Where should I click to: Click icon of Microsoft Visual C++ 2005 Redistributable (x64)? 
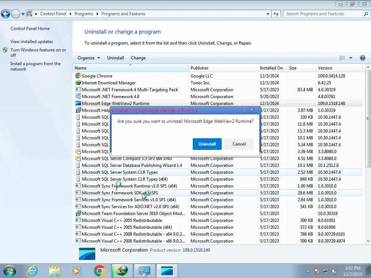[78, 227]
